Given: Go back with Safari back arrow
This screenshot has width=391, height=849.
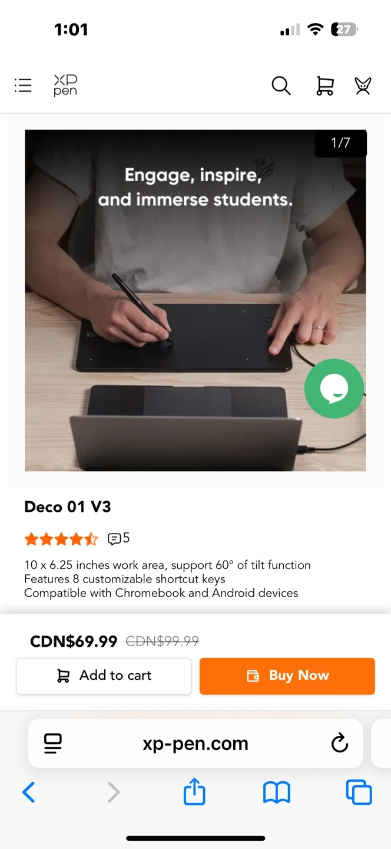Looking at the screenshot, I should coord(28,792).
